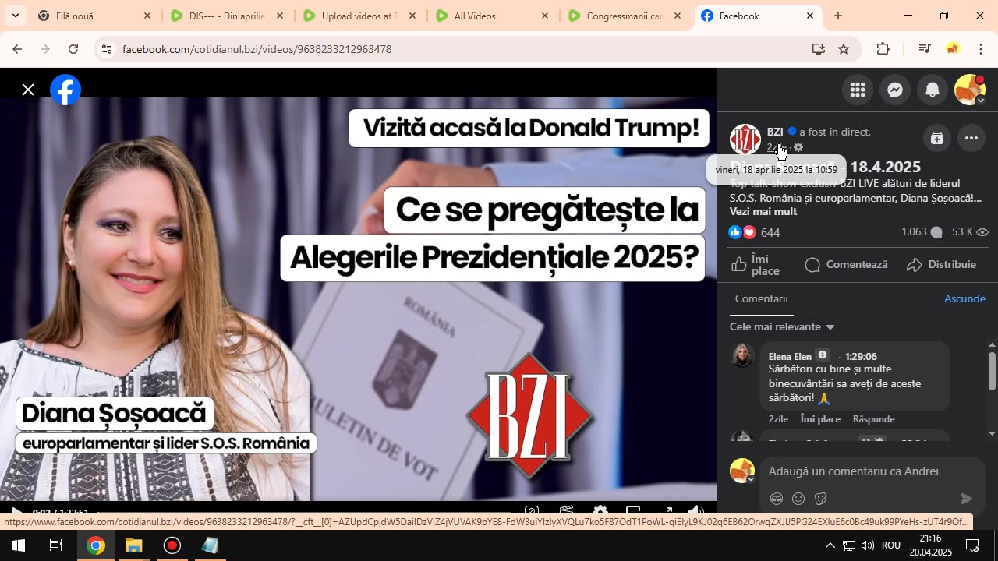
Task: Reload the Facebook page
Action: 73,49
